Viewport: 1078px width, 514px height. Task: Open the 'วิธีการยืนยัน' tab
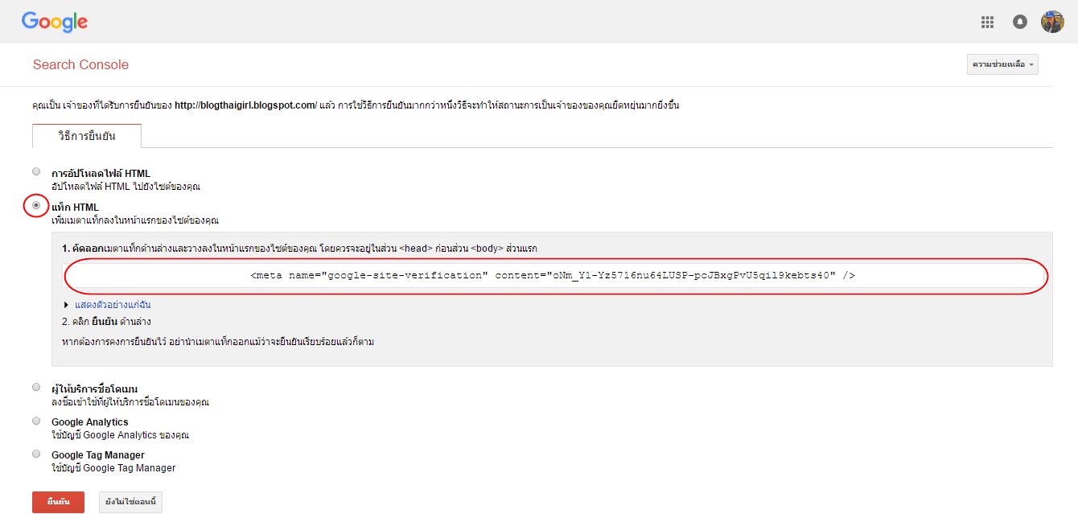[x=87, y=136]
